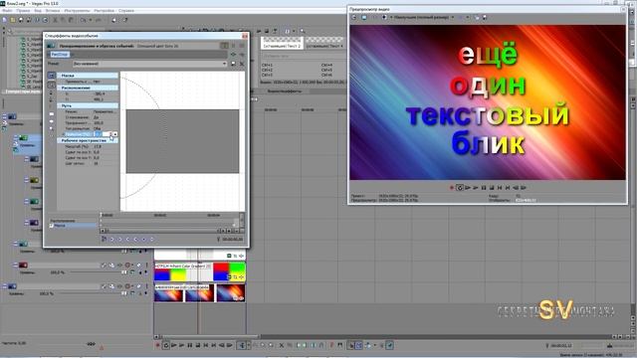Click play from start in the video preview window
Viewport: 637px width, 358px height.
click(468, 188)
